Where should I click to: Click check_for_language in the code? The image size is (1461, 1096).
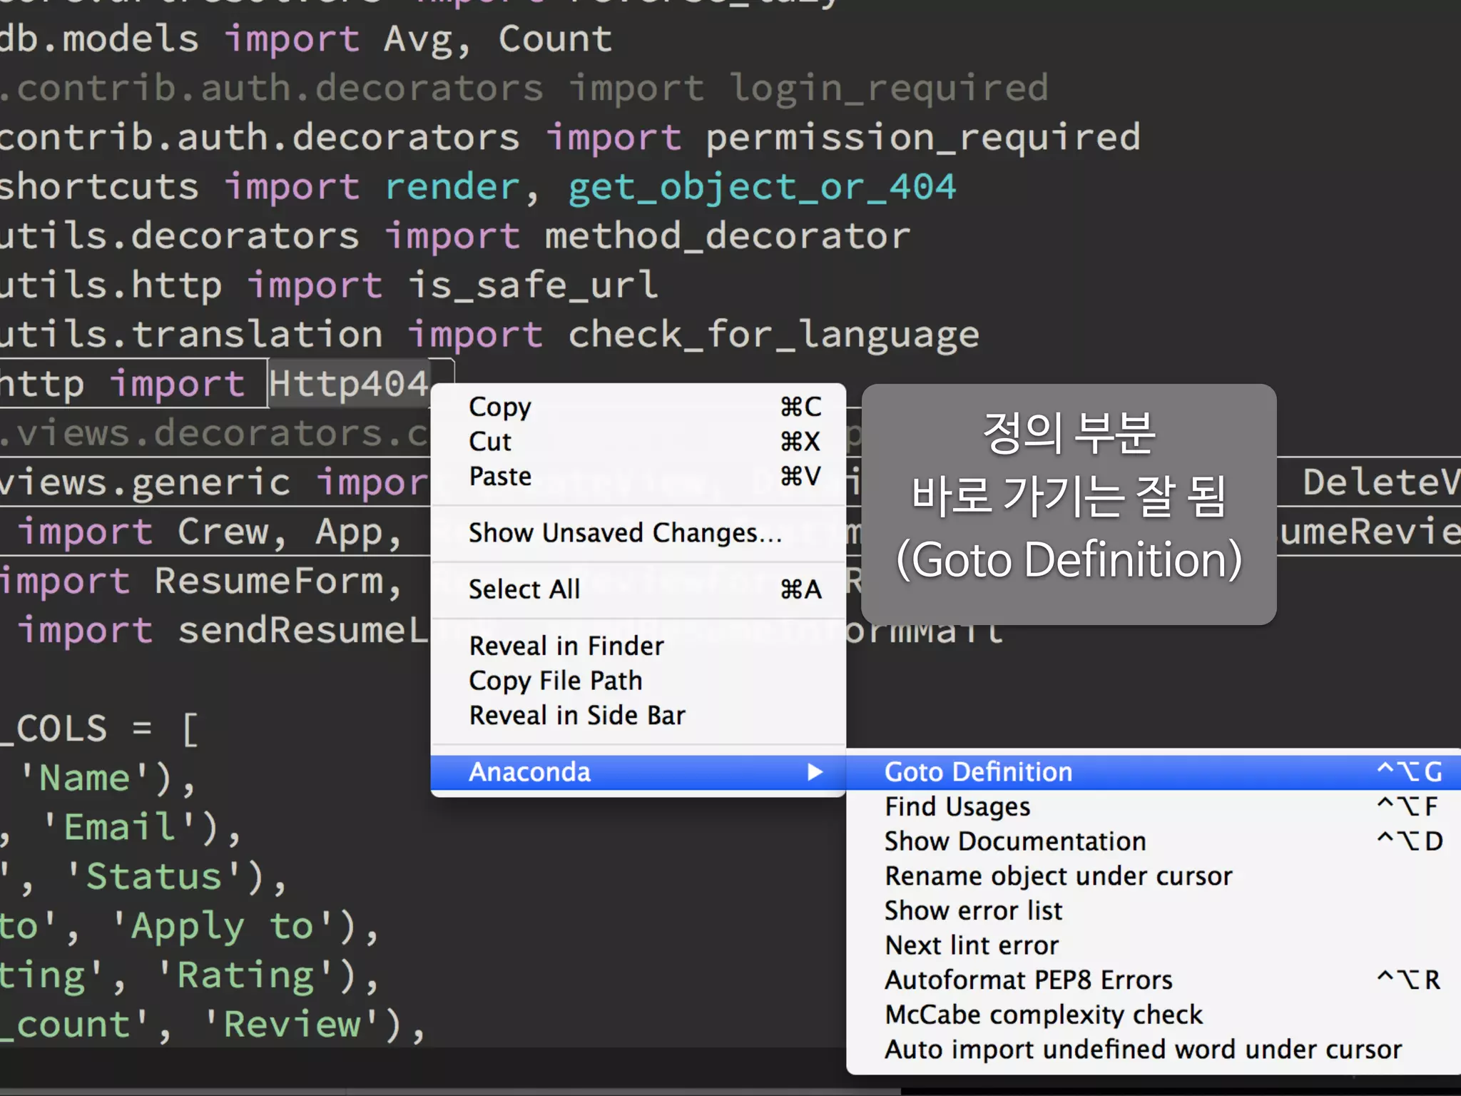(x=773, y=335)
